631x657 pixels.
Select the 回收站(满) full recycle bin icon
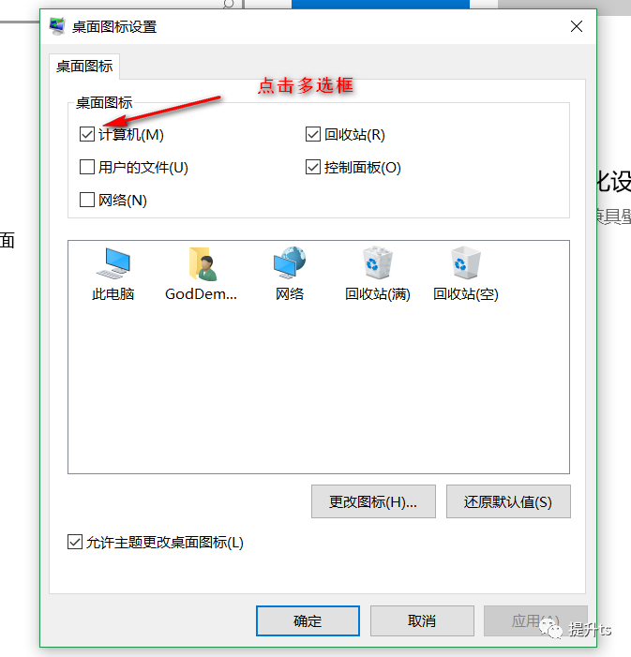377,262
